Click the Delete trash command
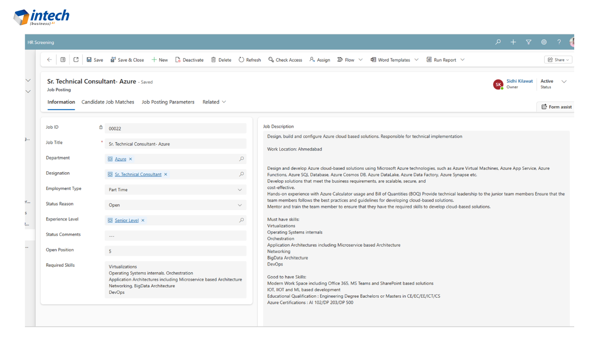599x337 pixels. (221, 60)
